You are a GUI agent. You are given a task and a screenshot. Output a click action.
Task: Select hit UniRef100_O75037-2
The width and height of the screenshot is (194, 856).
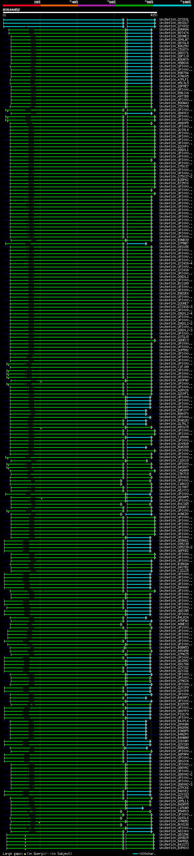(x=176, y=176)
